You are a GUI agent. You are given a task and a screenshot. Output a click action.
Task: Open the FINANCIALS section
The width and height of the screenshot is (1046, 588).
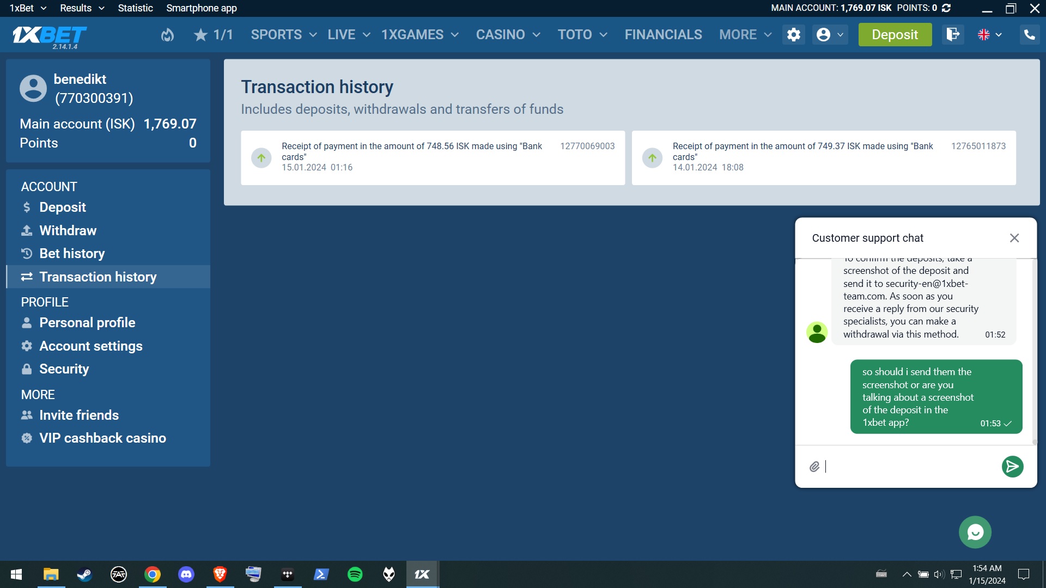(663, 35)
